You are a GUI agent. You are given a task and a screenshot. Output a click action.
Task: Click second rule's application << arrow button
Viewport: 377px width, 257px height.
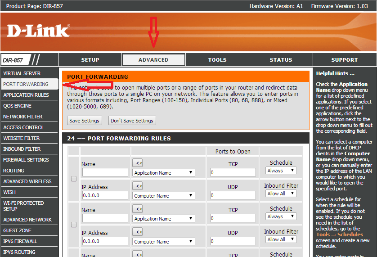[138, 209]
